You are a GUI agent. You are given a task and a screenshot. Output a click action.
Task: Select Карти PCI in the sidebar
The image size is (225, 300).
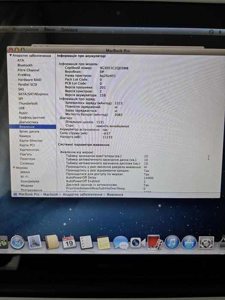[27, 145]
